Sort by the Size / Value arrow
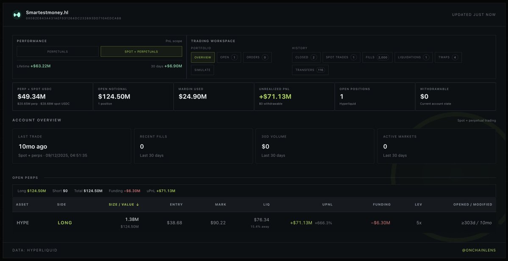The height and width of the screenshot is (261, 508). click(x=137, y=204)
